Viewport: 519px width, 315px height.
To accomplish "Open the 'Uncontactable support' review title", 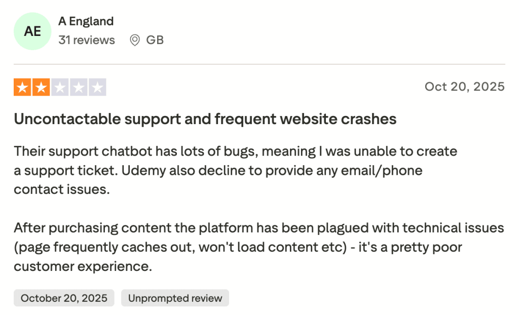I will [x=205, y=119].
